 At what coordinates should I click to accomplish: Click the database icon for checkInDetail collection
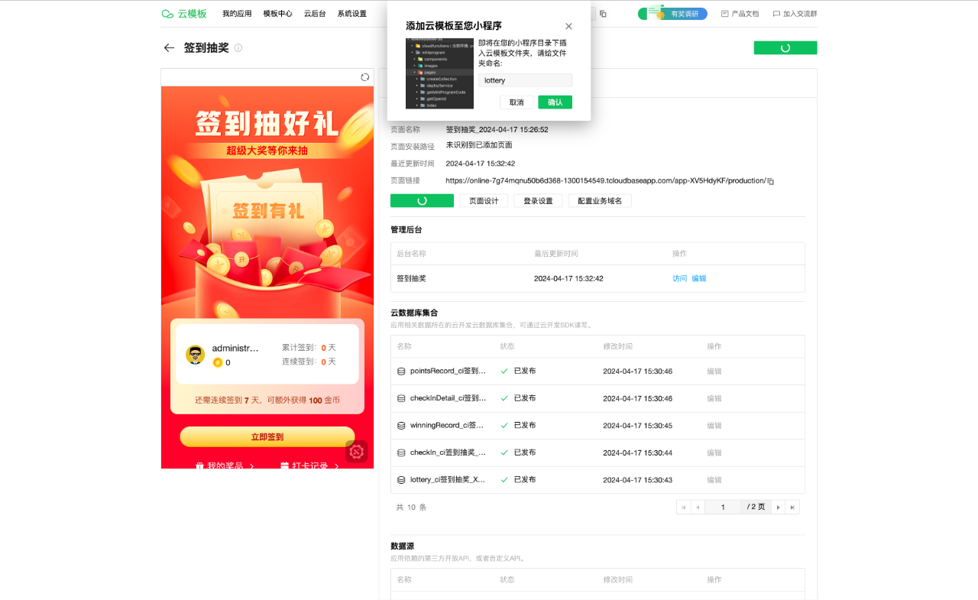pyautogui.click(x=401, y=398)
